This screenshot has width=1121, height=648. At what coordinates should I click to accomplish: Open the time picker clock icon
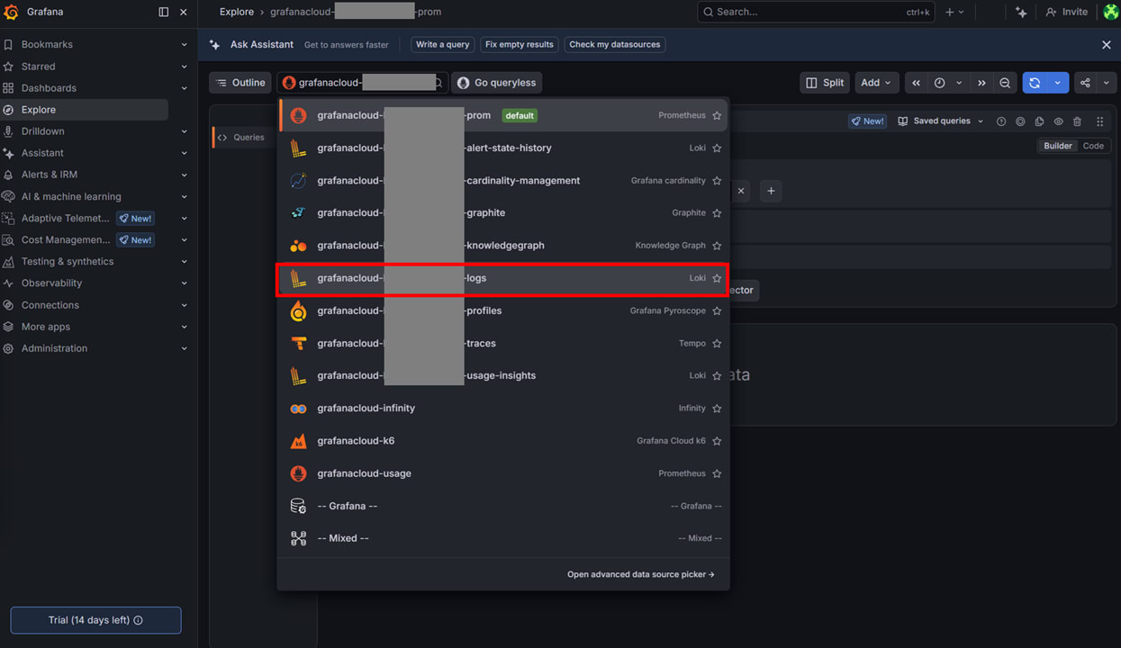click(939, 83)
